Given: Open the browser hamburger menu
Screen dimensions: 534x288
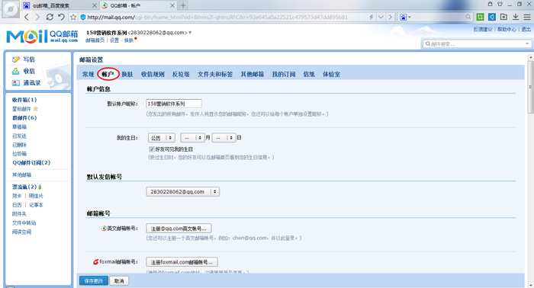Looking at the screenshot, I should click(527, 17).
